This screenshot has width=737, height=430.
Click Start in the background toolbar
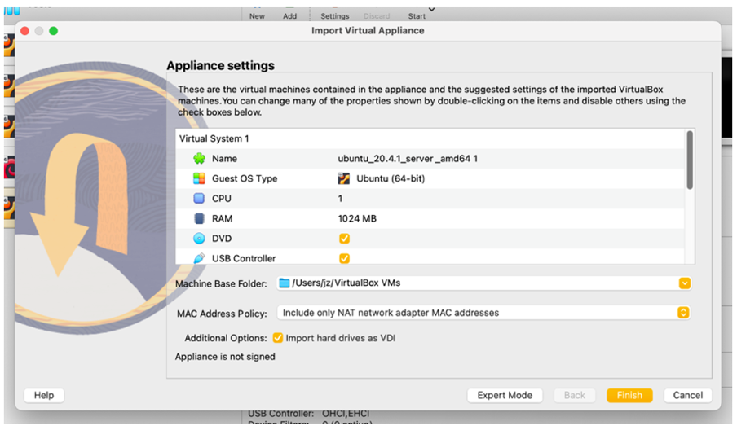click(417, 15)
